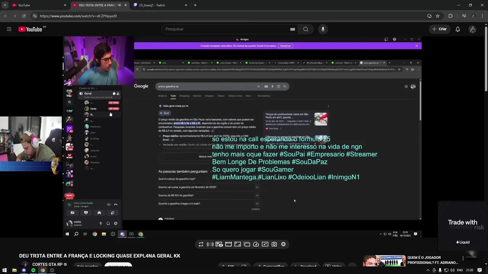
Task: Click the audio boost icon in player toolbar
Action: coord(210,244)
